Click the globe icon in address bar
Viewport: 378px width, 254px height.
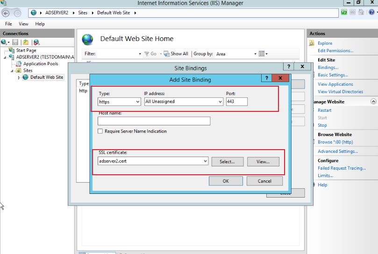34,13
